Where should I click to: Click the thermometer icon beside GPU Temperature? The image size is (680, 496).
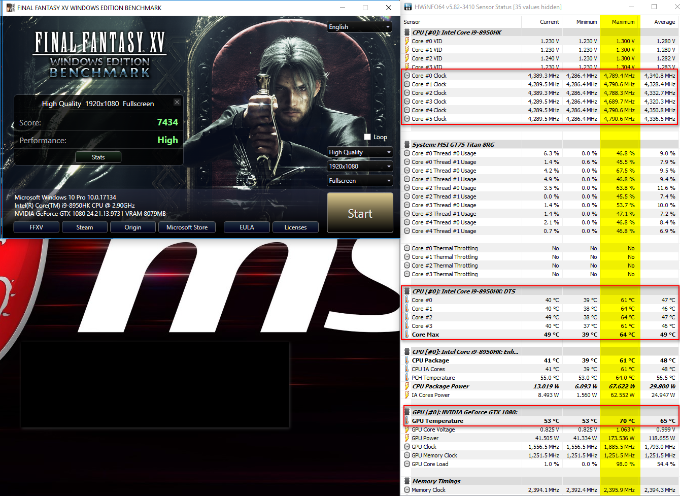click(407, 421)
